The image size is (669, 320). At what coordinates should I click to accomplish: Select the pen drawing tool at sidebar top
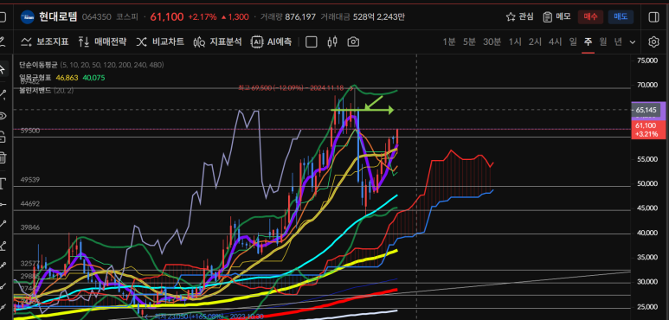pos(3,42)
